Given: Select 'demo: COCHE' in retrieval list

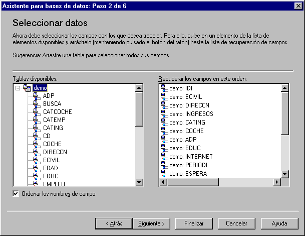Looking at the screenshot, I should (186, 131).
